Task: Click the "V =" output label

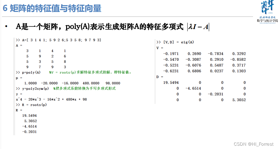Action: [x=160, y=48]
